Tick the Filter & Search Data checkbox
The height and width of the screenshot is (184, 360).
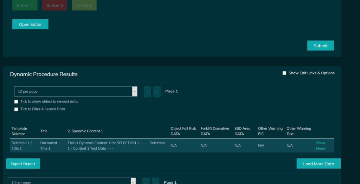[16, 109]
